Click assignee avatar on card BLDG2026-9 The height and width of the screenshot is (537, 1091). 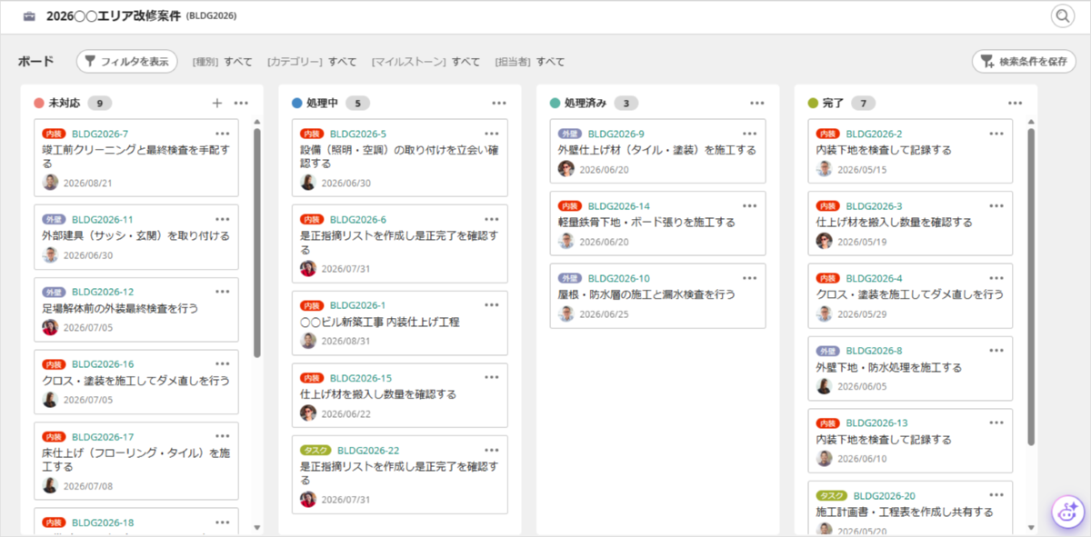[x=566, y=169]
